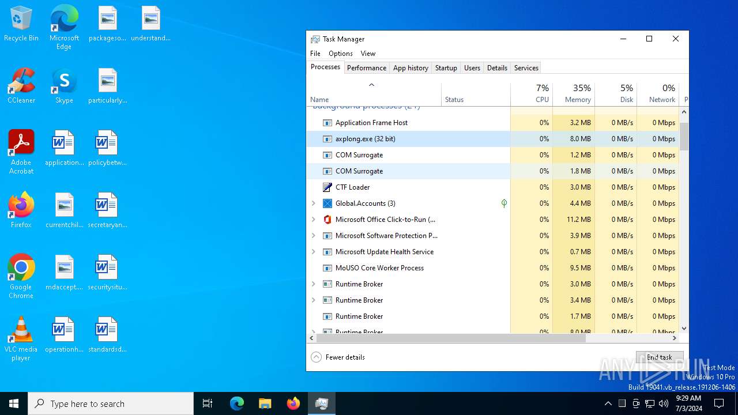Select the application... Word document on the desktop
738x415 pixels.
coord(64,148)
